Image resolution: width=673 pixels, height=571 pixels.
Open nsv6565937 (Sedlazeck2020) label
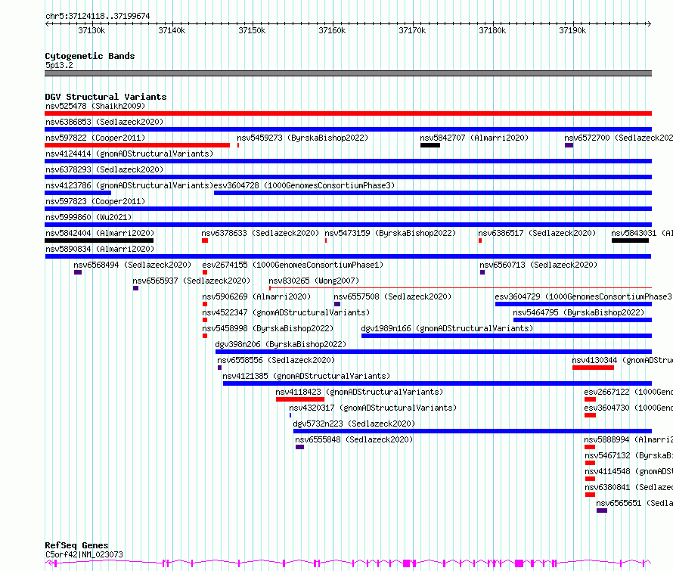191,281
